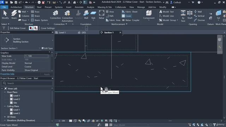Open Cover Settings editor button
This screenshot has height=127, width=226.
pyautogui.click(x=86, y=28)
